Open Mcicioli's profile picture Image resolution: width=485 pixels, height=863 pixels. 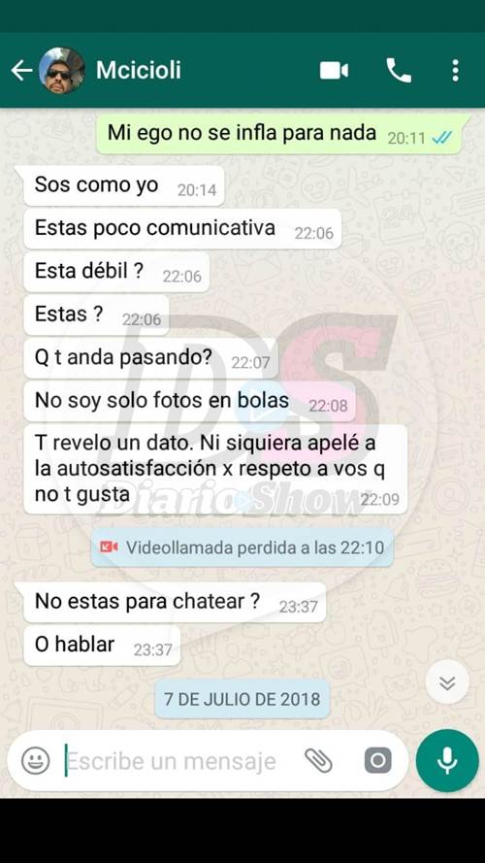62,71
